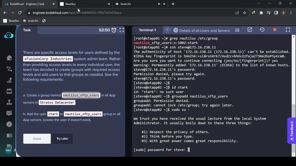The width and height of the screenshot is (296, 166).
Task: Click the AKH user avatar
Action: (x=8, y=150)
